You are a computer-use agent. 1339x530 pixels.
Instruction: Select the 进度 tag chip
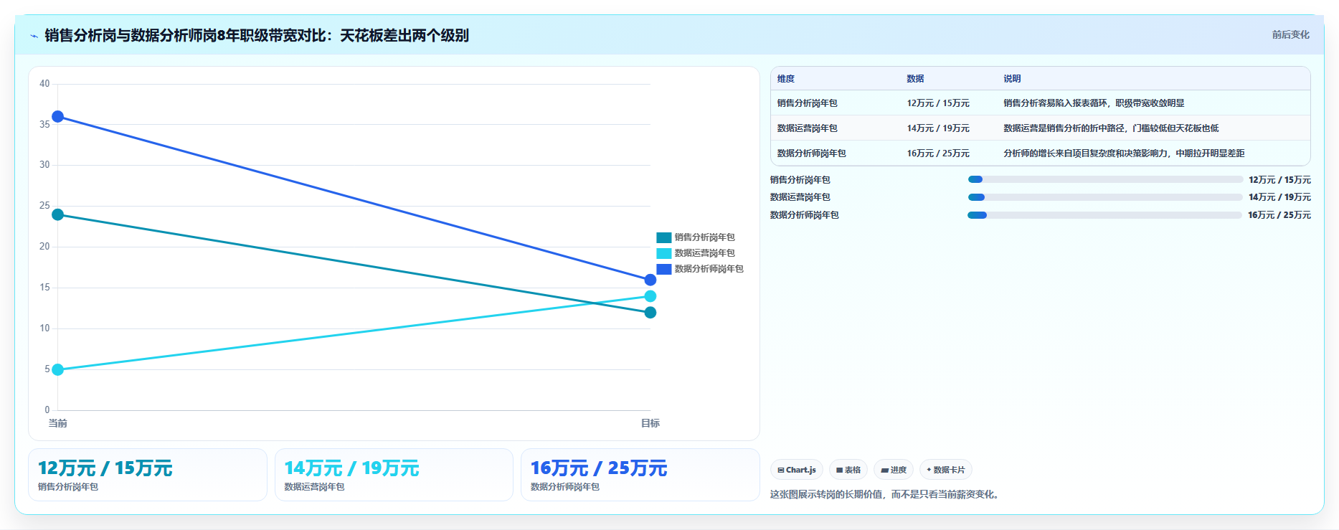[894, 470]
